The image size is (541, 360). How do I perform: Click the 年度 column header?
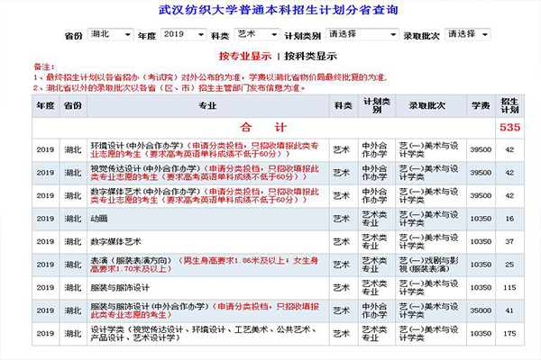pyautogui.click(x=46, y=106)
